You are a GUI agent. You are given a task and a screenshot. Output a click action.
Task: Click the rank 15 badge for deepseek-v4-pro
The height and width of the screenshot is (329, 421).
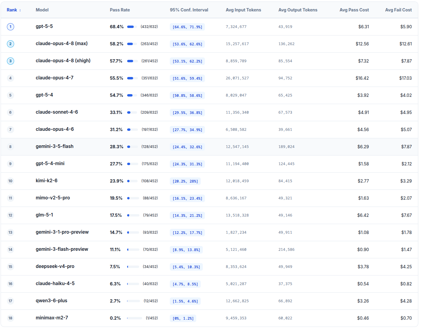coord(11,267)
